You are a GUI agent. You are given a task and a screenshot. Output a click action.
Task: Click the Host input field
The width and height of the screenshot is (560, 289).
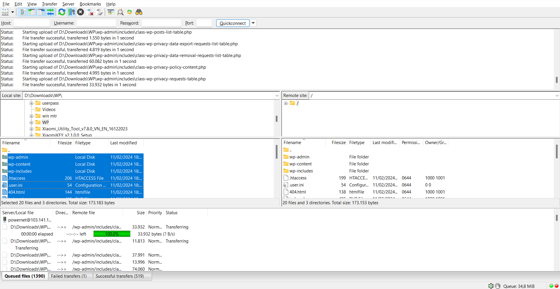point(32,23)
